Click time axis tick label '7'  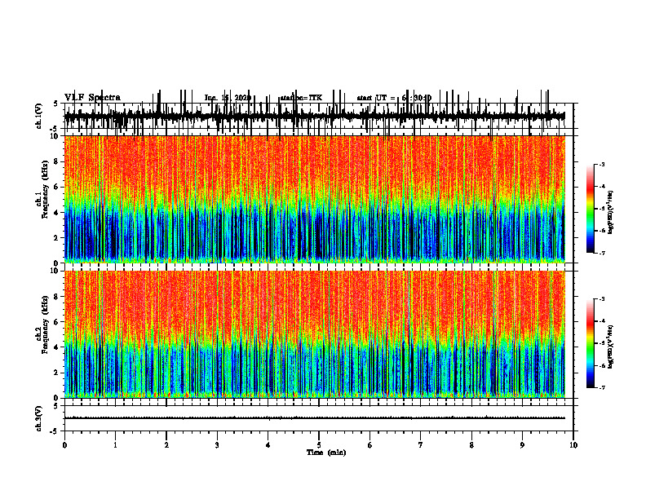421,445
